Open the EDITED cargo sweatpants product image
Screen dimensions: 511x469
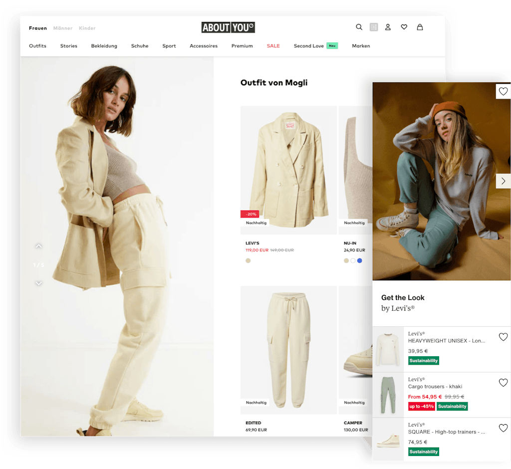(288, 350)
